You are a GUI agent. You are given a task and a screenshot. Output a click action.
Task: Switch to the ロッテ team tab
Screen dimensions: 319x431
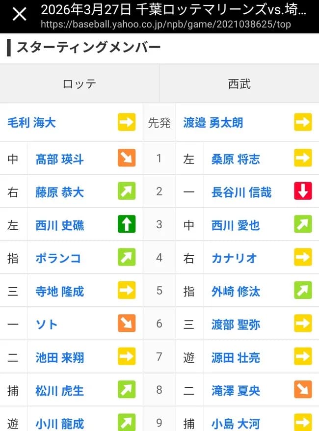[x=79, y=83]
